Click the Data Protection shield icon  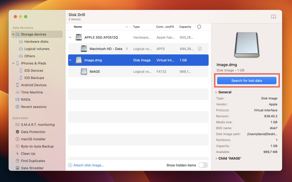18,132
